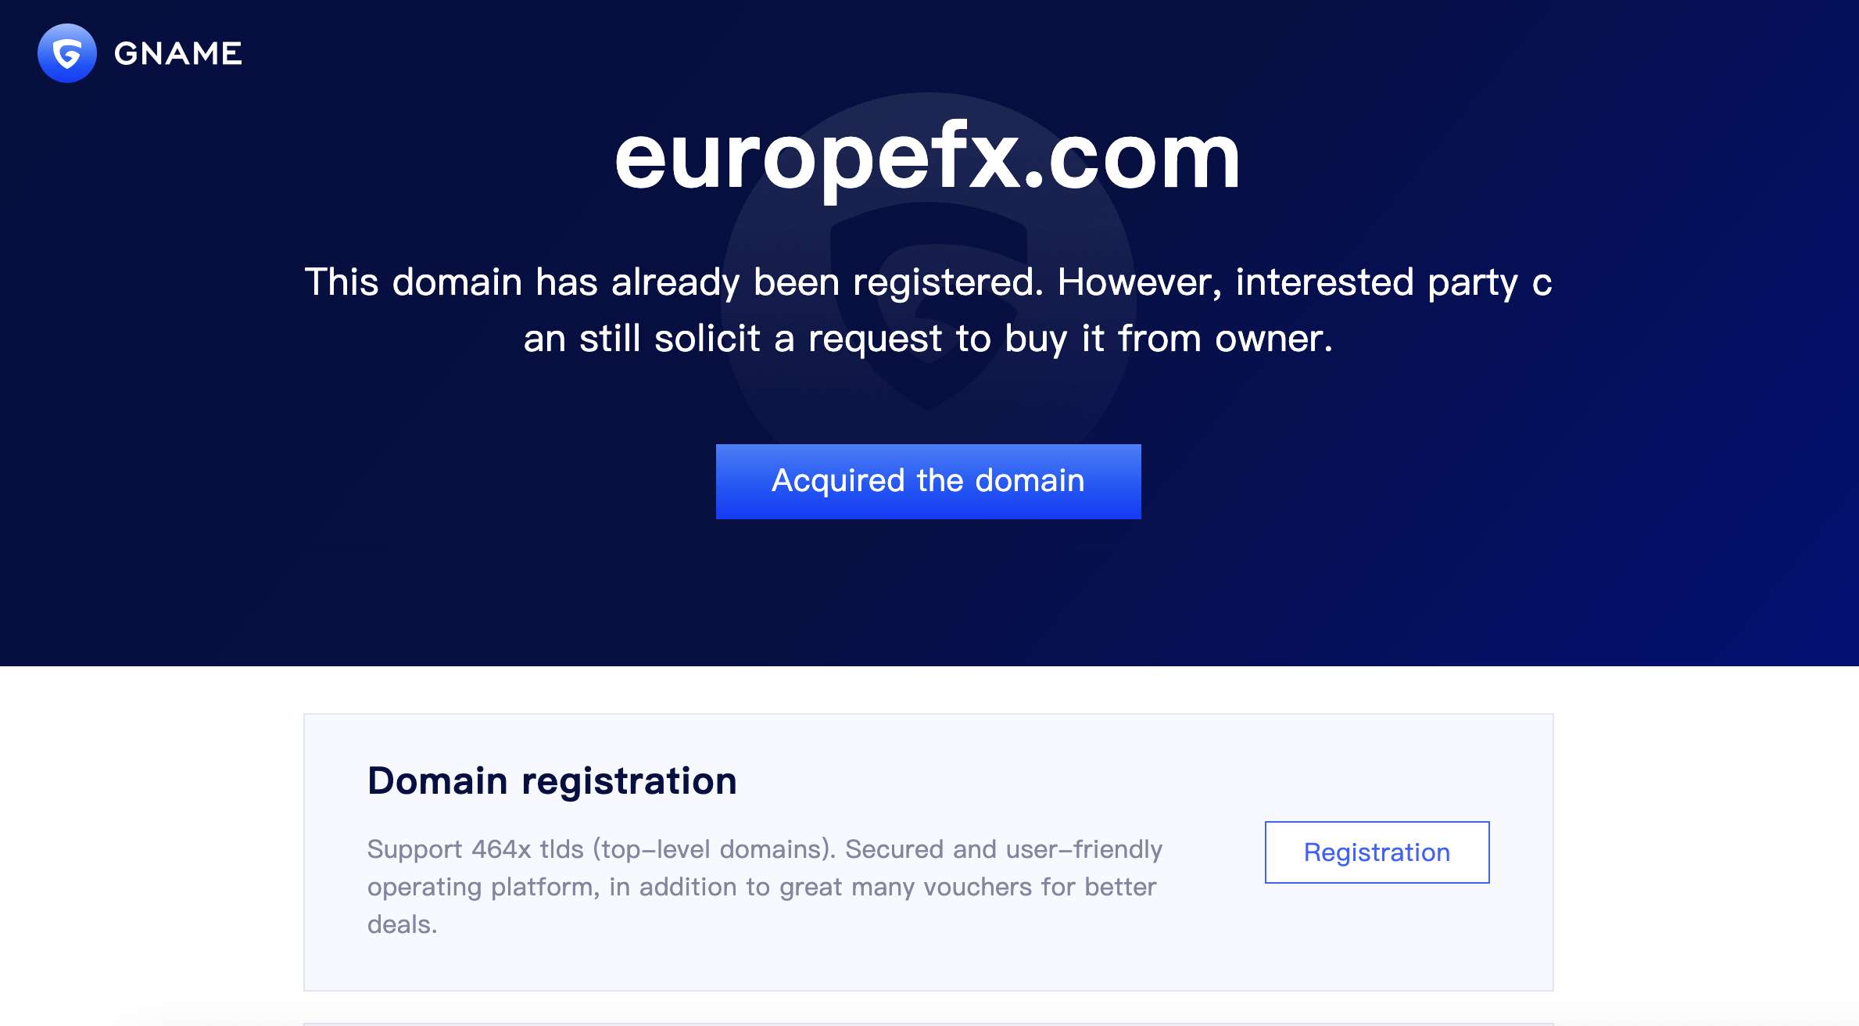Click the line starting "operating platform"

[x=761, y=887]
